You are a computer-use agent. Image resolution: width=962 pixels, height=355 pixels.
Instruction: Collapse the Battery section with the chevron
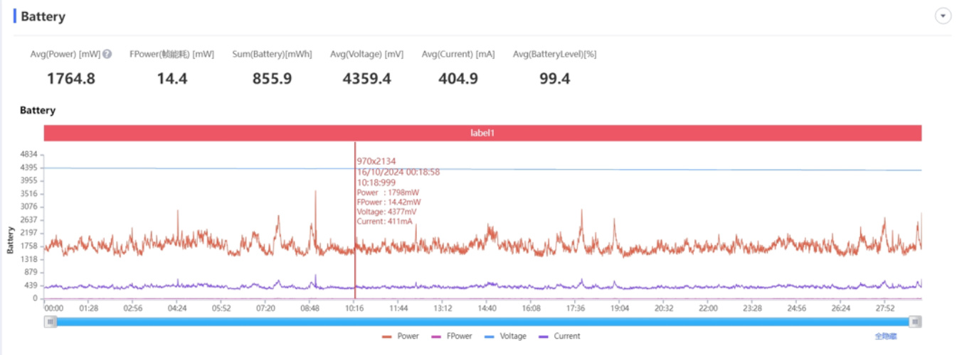click(943, 16)
